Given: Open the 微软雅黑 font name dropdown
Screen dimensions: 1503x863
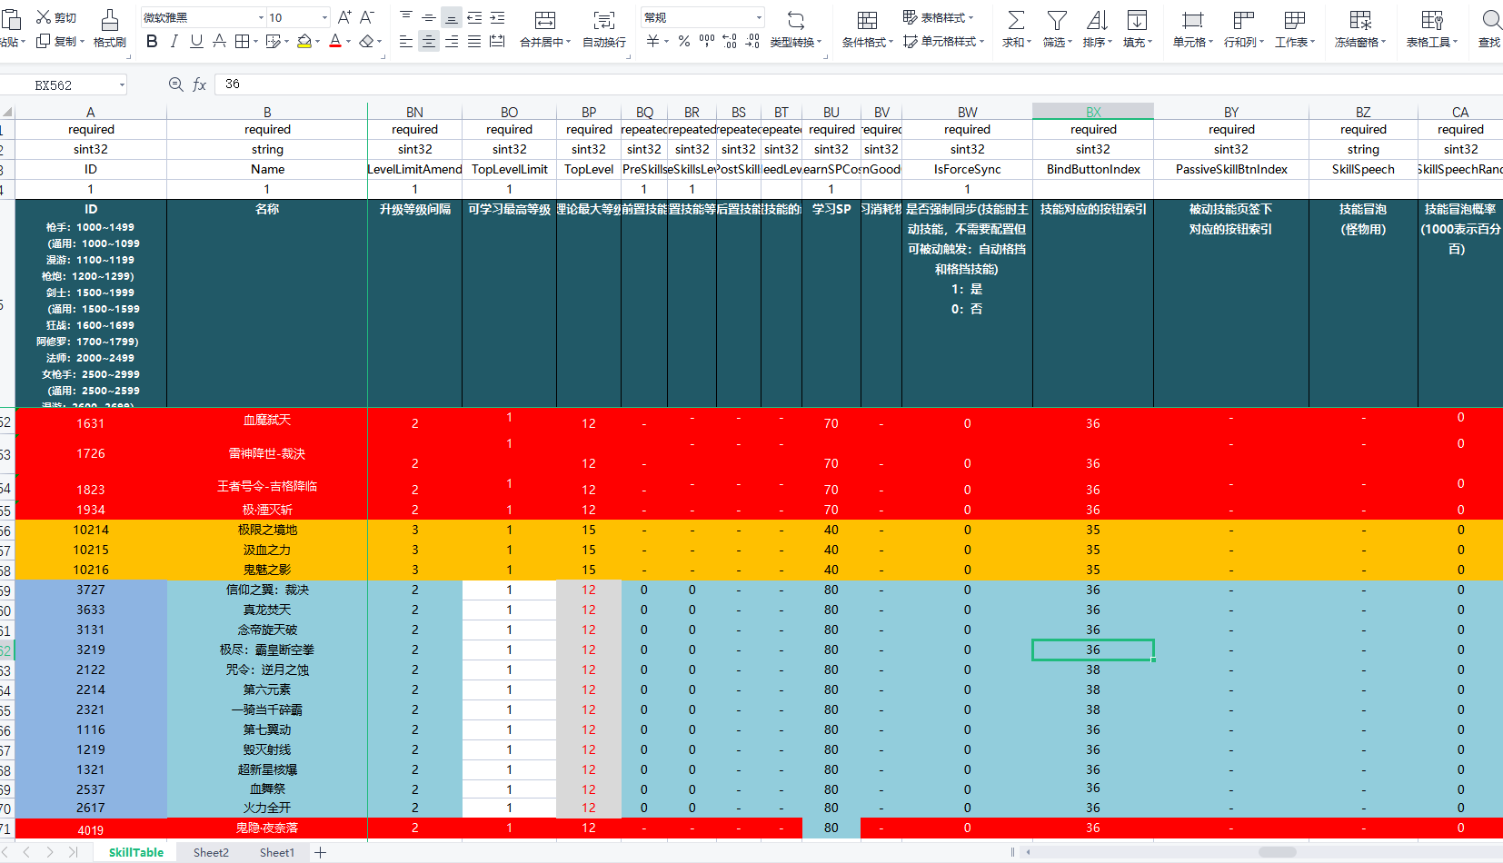Looking at the screenshot, I should pyautogui.click(x=261, y=17).
